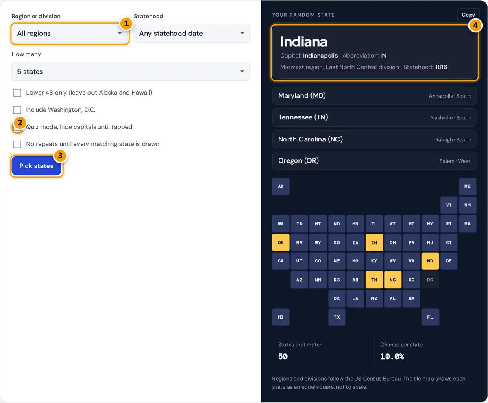
Task: Select the Tennessee (TN) result row
Action: (x=374, y=117)
